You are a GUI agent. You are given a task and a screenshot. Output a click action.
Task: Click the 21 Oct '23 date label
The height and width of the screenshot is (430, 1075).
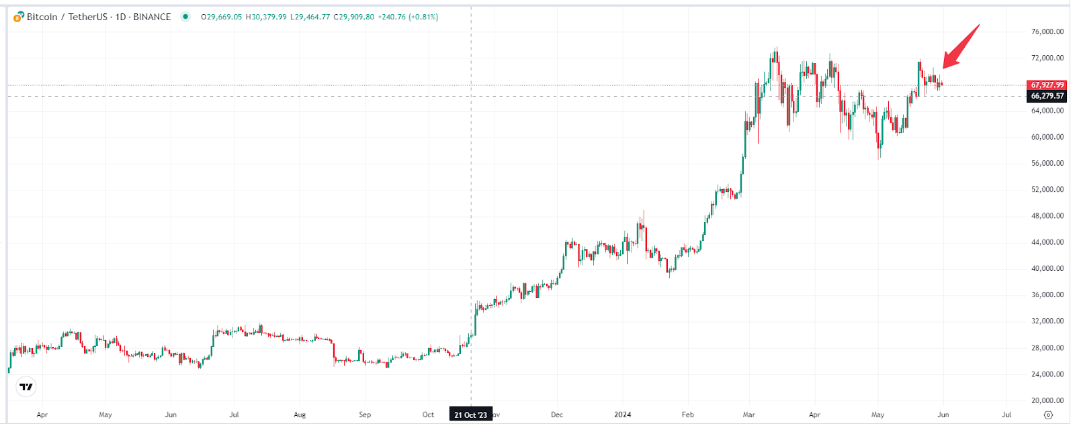(470, 415)
